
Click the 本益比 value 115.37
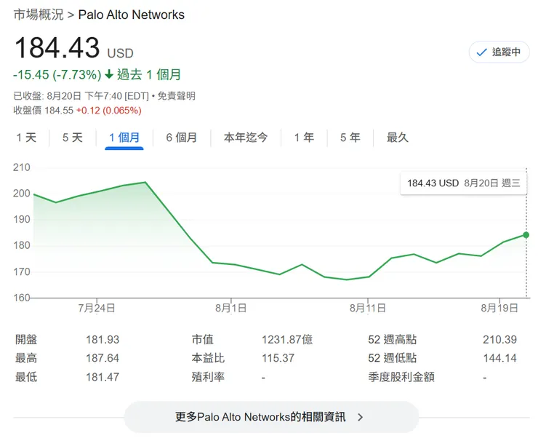point(278,358)
